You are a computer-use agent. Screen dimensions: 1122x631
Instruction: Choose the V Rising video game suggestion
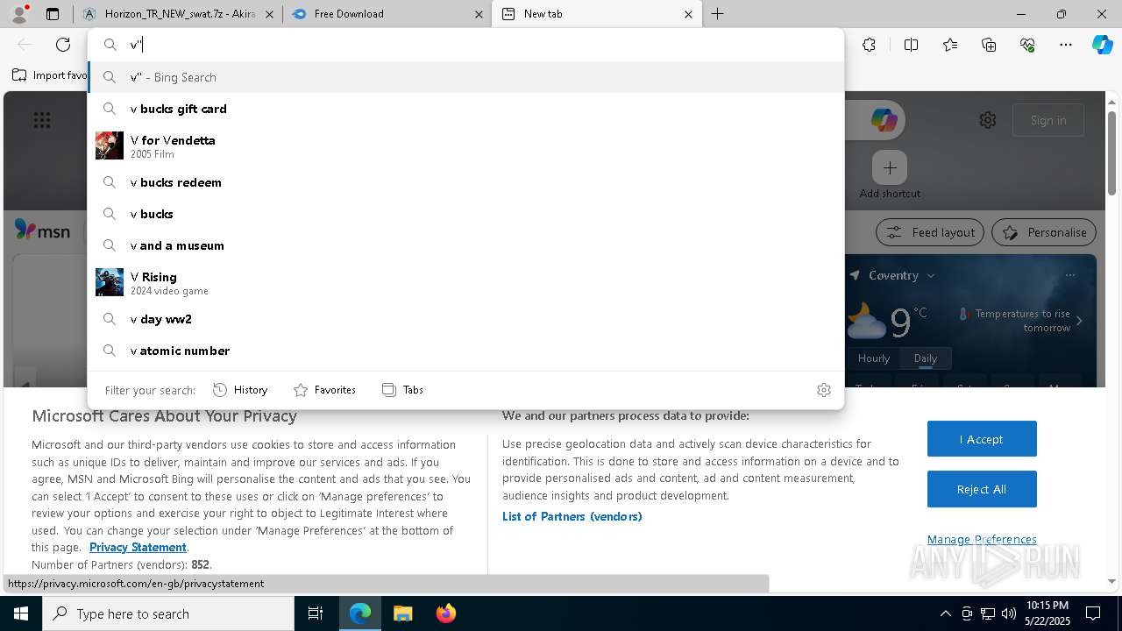click(465, 282)
